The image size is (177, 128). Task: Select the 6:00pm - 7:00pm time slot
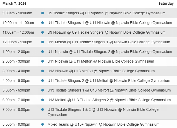point(16,100)
